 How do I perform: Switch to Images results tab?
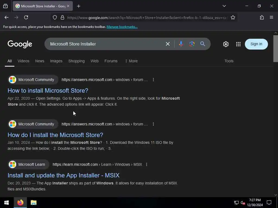(56, 61)
